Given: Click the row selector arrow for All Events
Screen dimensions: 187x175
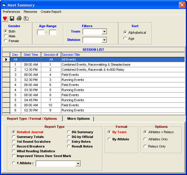Looking at the screenshot, I should point(6,60).
